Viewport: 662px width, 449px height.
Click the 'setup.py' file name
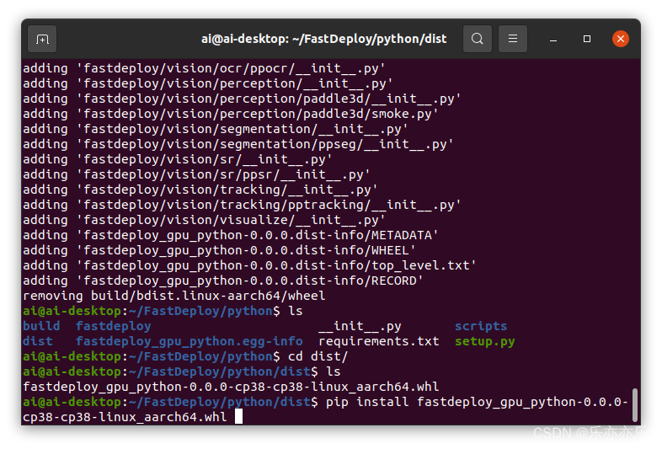tap(484, 341)
